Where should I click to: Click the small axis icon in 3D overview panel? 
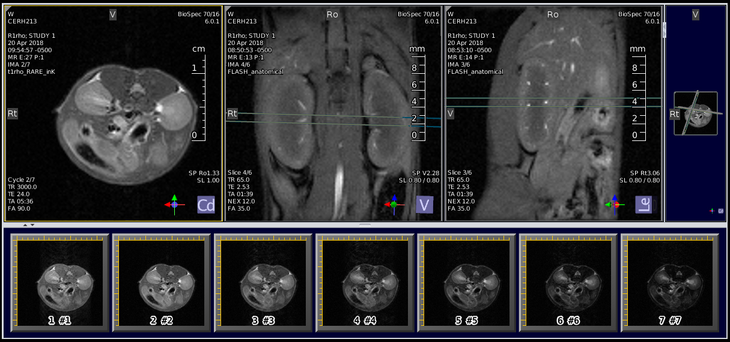pyautogui.click(x=712, y=211)
